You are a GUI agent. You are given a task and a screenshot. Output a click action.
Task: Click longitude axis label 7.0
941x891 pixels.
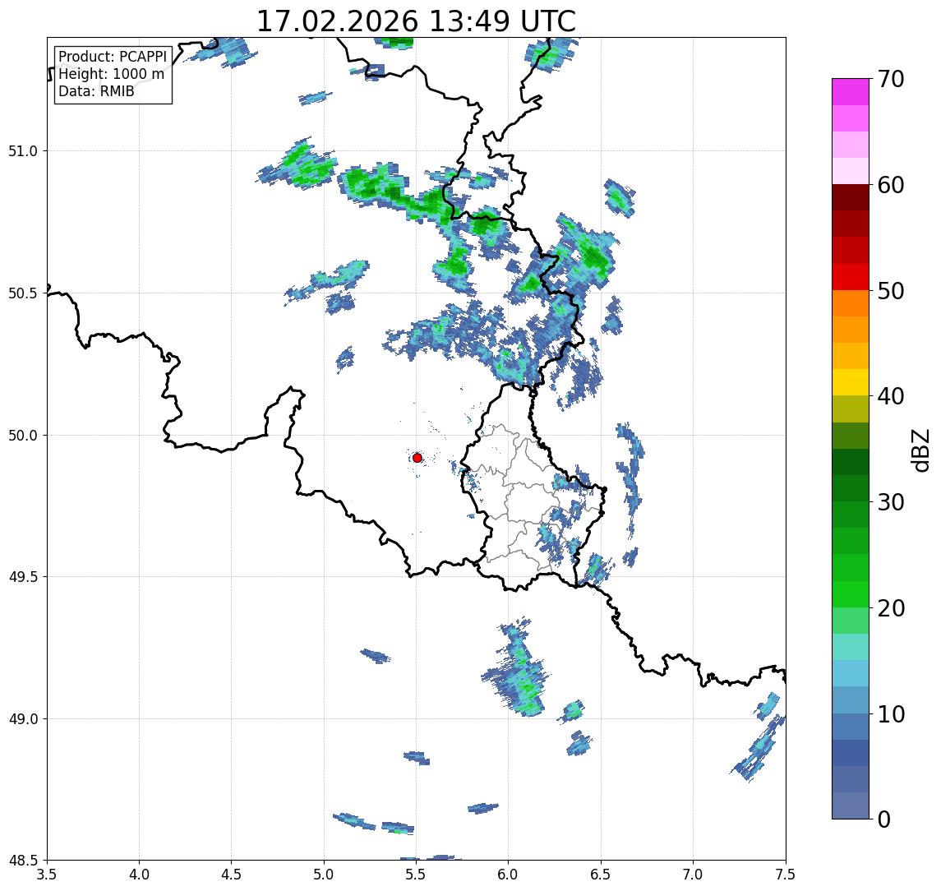(693, 875)
